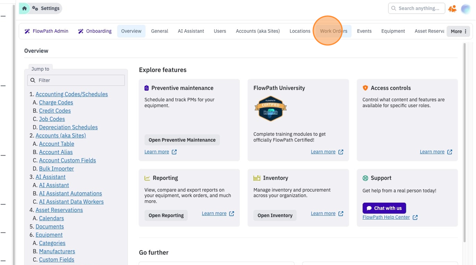The image size is (476, 265).
Task: Click Learn more in Inventory card
Action: pos(323,214)
